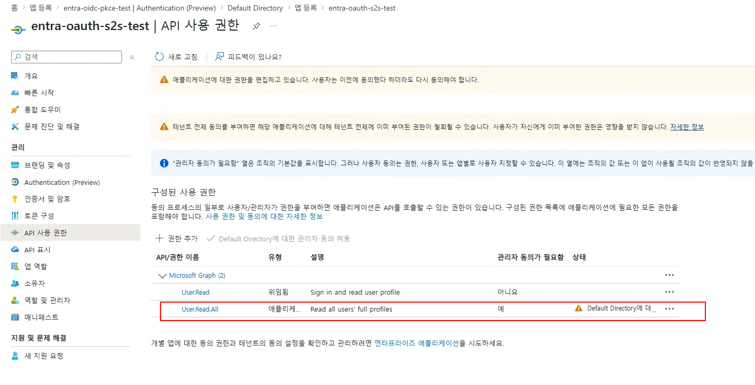Click the 'Default Directory에 대...' status text
This screenshot has height=385, width=755.
(x=621, y=308)
